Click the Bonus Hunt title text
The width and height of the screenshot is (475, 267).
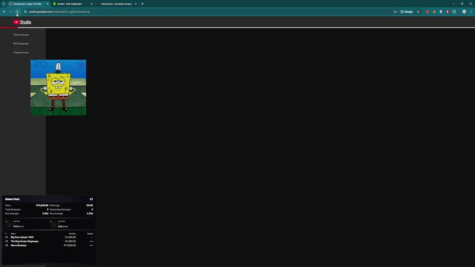click(x=12, y=199)
